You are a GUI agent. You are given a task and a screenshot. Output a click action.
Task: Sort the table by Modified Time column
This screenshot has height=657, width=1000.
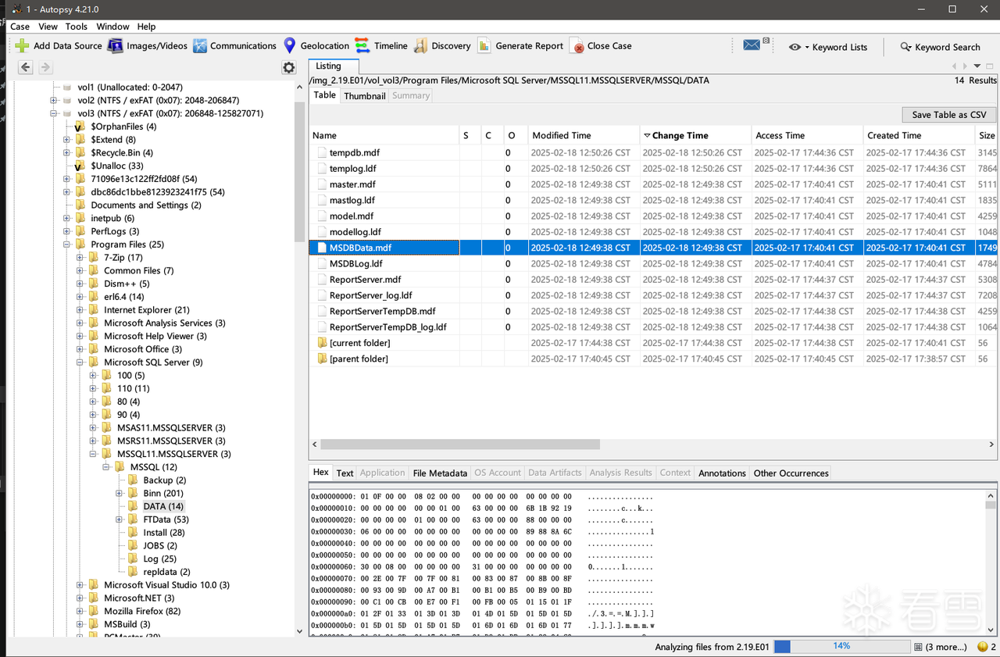coord(584,136)
